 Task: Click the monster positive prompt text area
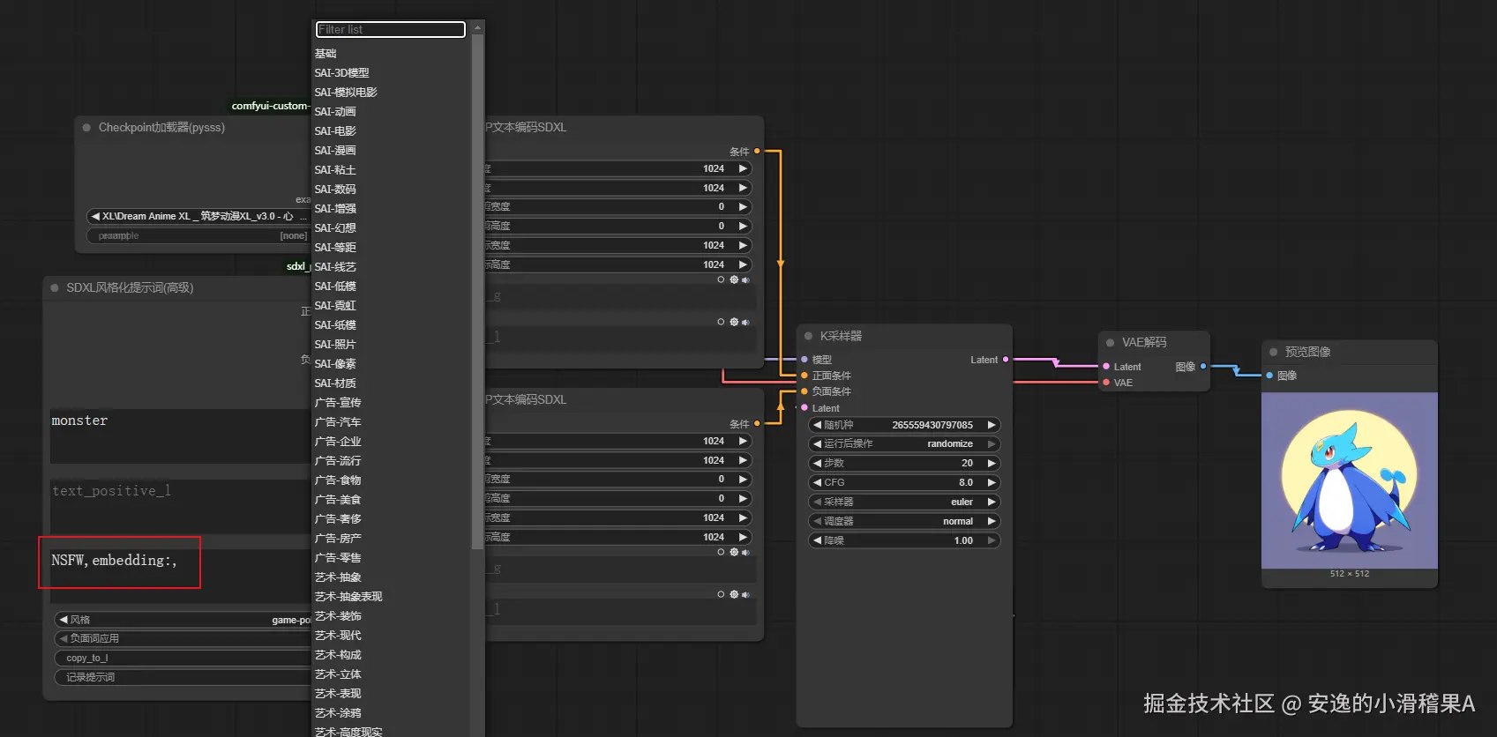(x=179, y=436)
